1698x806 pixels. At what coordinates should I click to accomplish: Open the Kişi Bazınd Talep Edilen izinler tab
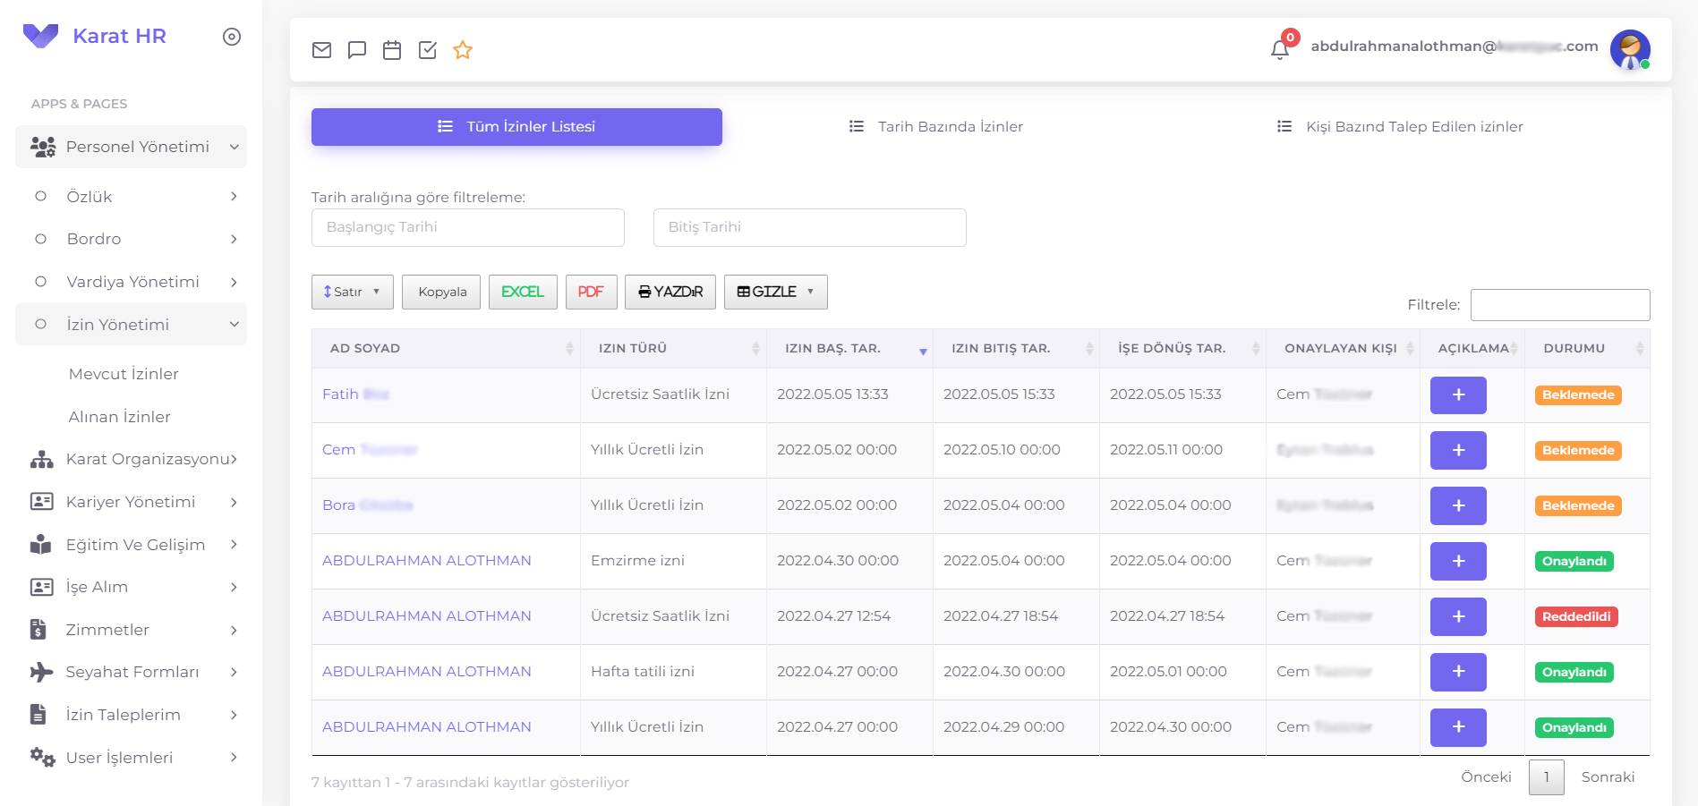pos(1399,126)
